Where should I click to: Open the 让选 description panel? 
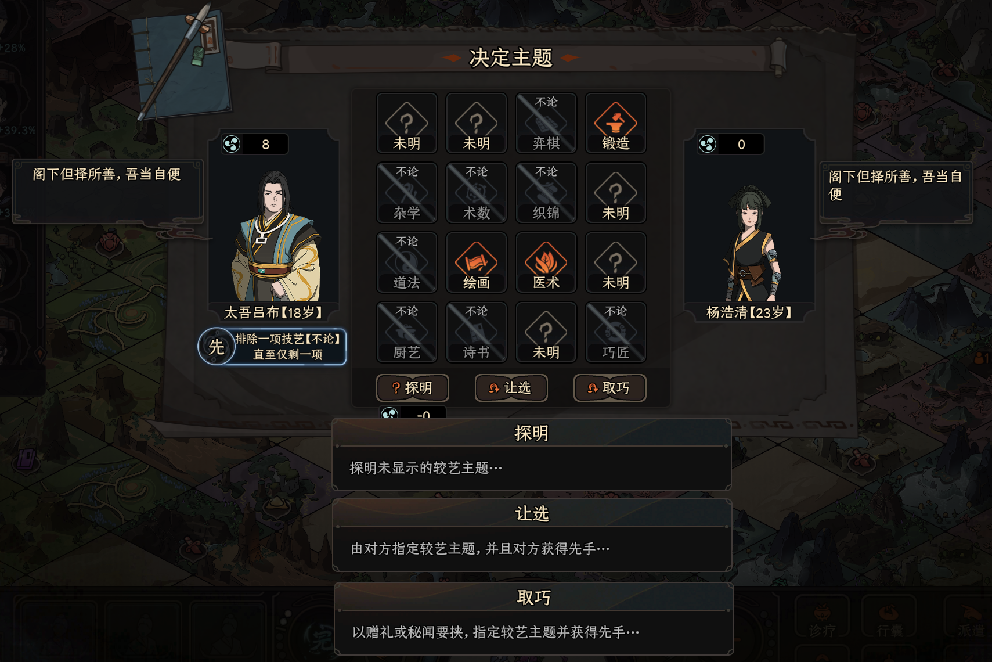coord(532,535)
